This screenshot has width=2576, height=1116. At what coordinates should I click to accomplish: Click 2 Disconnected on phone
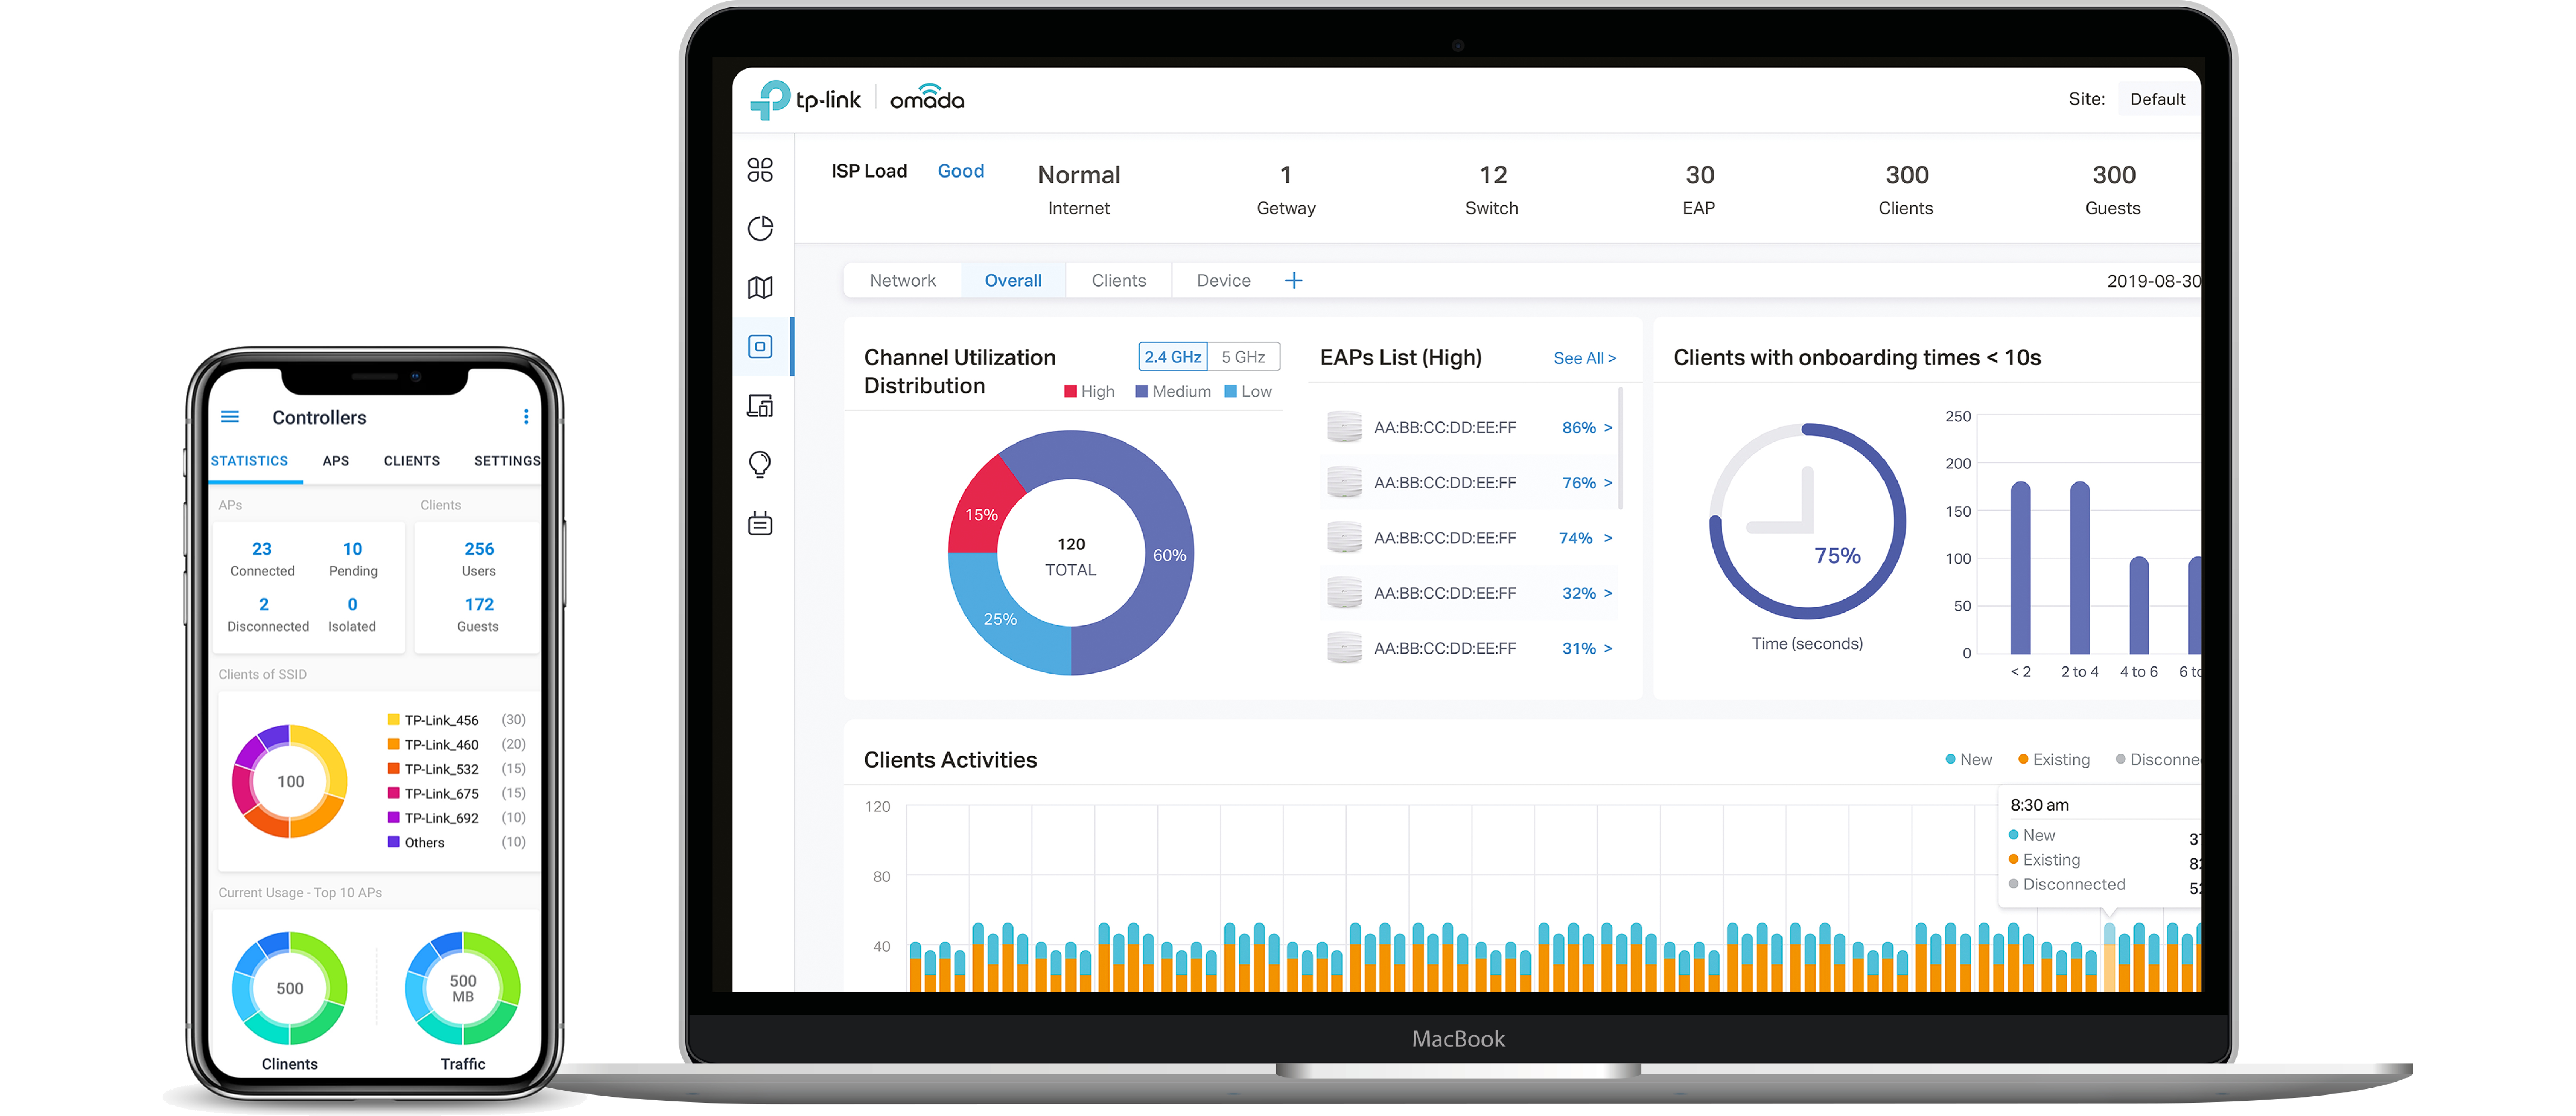(267, 615)
